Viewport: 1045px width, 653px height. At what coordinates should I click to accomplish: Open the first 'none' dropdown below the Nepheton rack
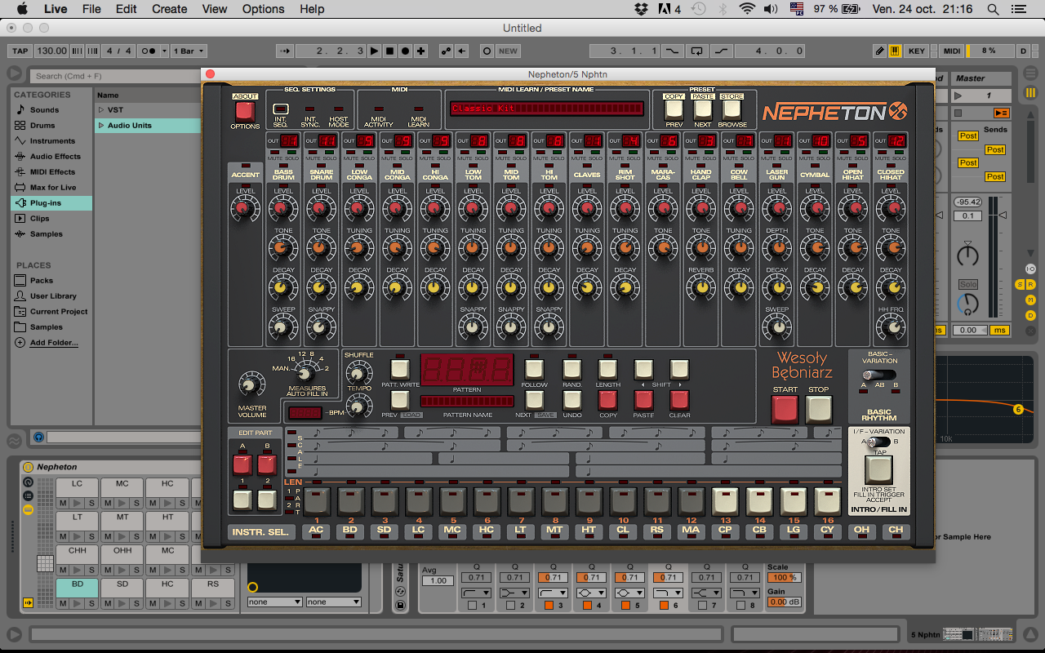(x=275, y=602)
